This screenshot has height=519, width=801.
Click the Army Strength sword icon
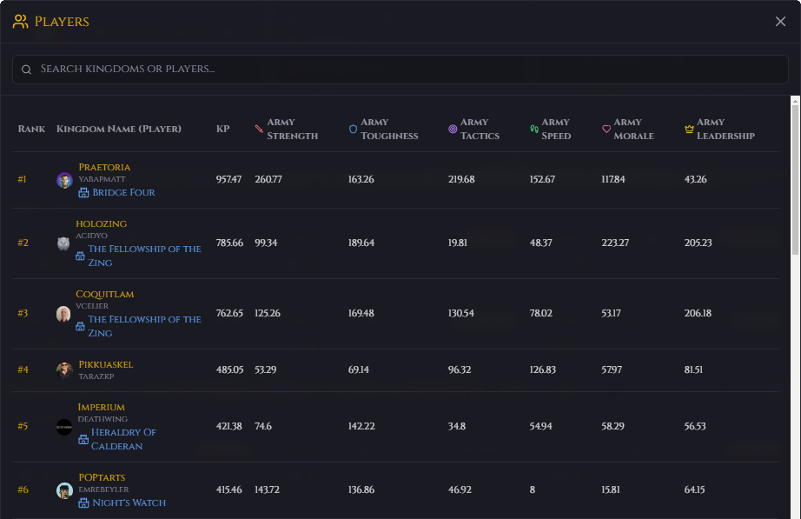coord(259,129)
